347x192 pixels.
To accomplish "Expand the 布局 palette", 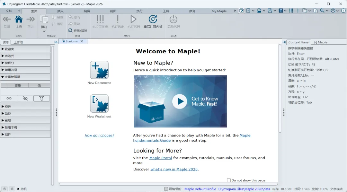I will pos(25,120).
